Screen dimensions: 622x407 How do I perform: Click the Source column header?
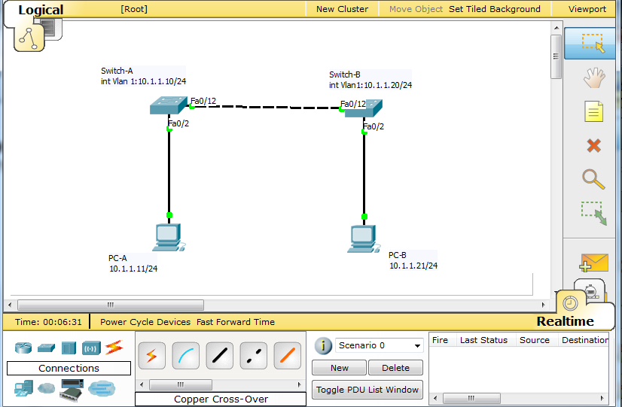(x=535, y=340)
